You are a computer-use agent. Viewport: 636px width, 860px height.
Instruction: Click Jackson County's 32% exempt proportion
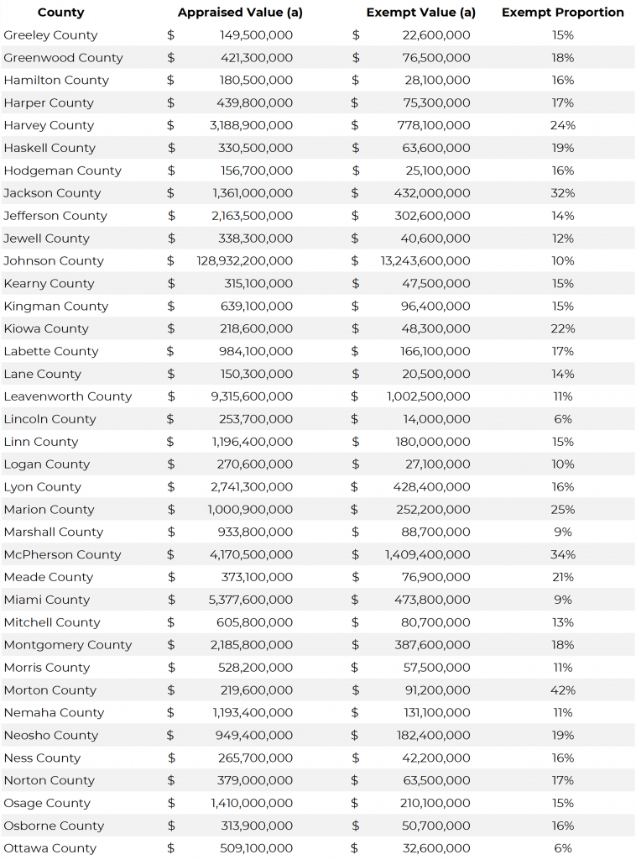point(562,193)
